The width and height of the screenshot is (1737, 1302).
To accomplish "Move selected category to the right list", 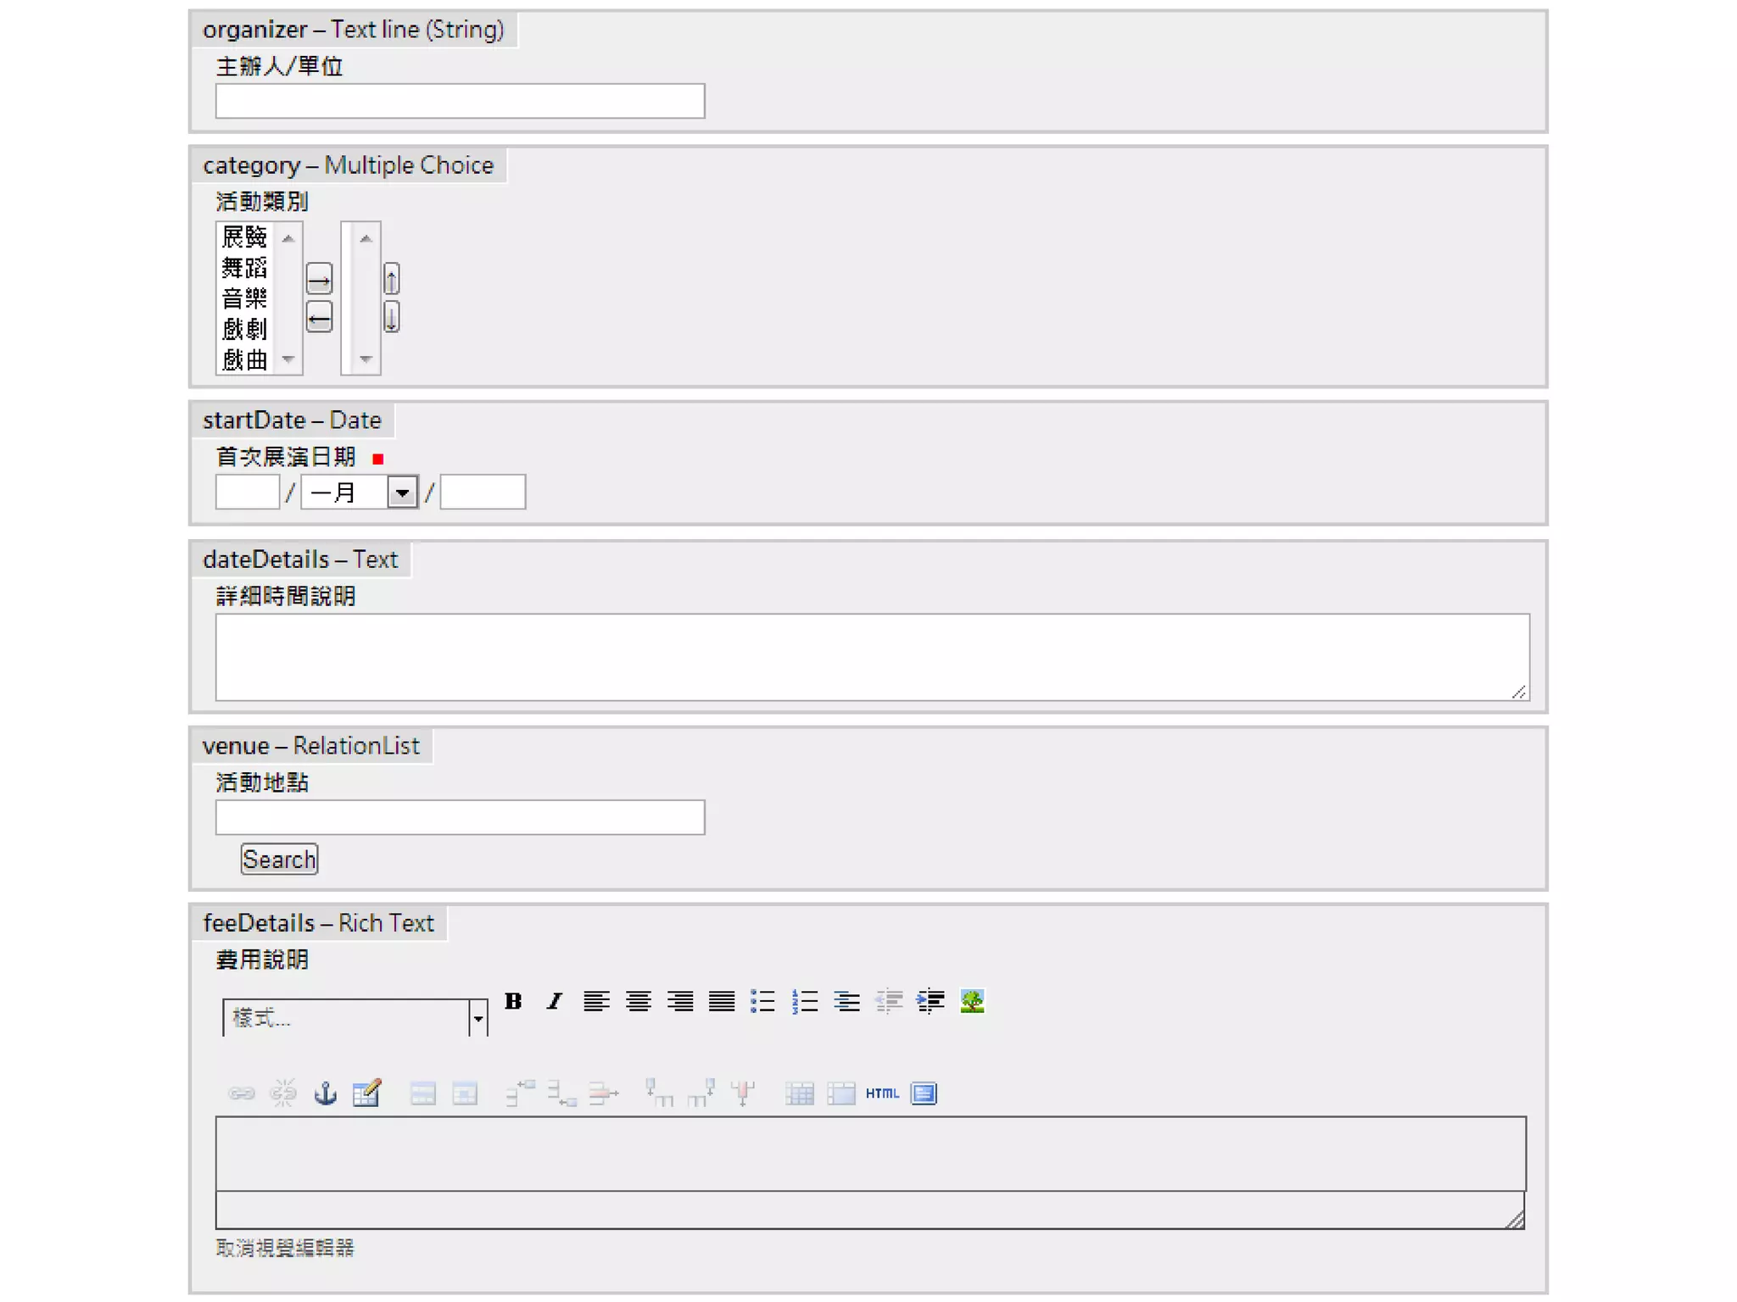I will coord(319,279).
